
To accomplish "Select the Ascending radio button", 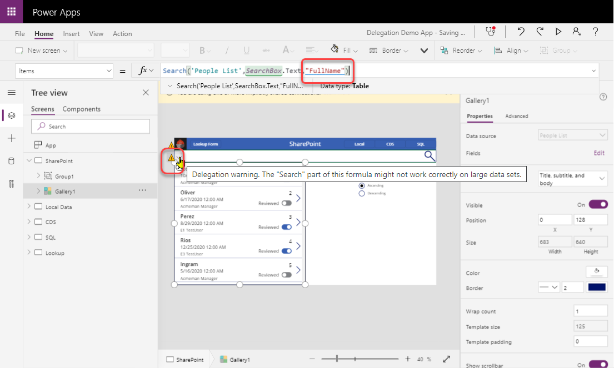I will point(361,185).
